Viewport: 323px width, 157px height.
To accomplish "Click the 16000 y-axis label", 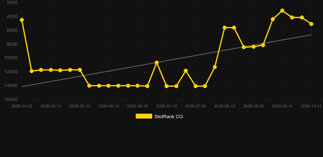I will (11, 99).
